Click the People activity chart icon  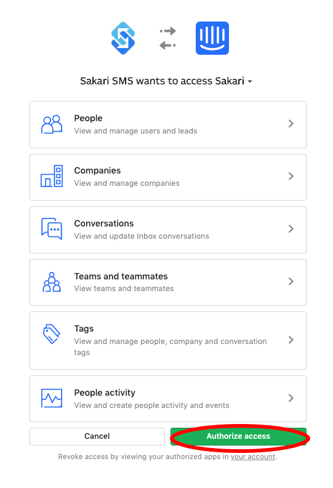(52, 398)
